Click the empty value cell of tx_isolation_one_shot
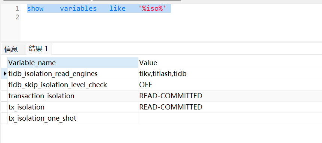 (x=230, y=118)
